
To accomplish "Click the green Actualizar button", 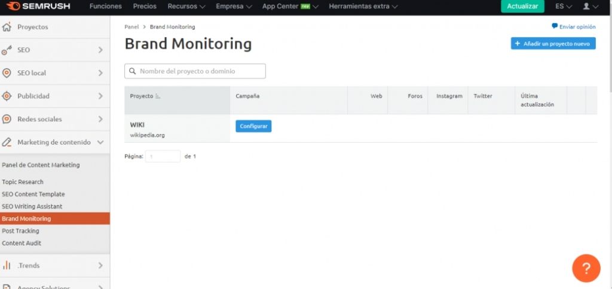I will pyautogui.click(x=522, y=6).
